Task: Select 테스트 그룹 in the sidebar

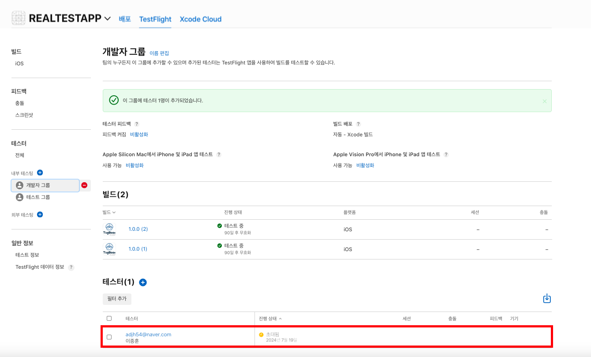Action: tap(38, 197)
